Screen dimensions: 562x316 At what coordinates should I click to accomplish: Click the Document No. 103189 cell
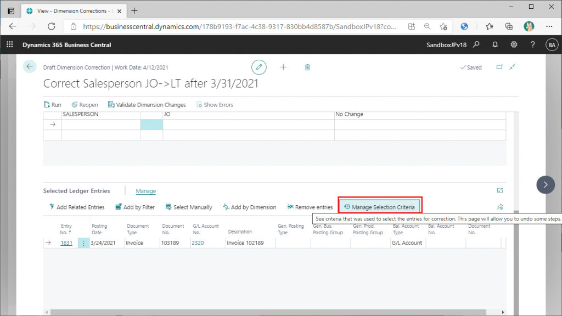(175, 242)
